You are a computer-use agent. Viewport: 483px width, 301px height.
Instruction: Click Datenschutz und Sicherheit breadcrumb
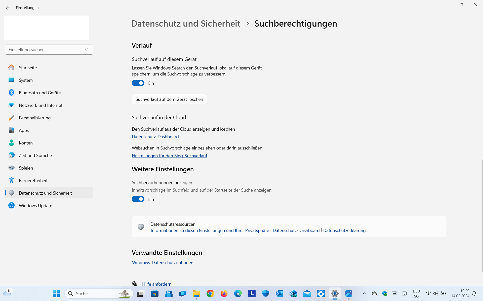(x=186, y=24)
